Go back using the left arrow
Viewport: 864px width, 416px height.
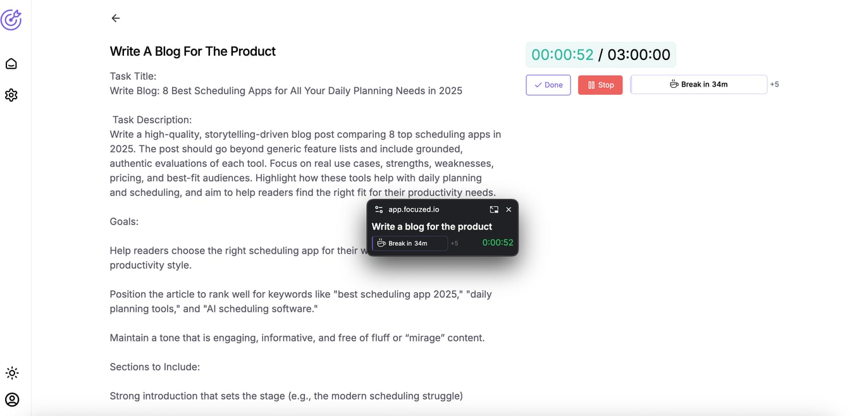click(116, 18)
